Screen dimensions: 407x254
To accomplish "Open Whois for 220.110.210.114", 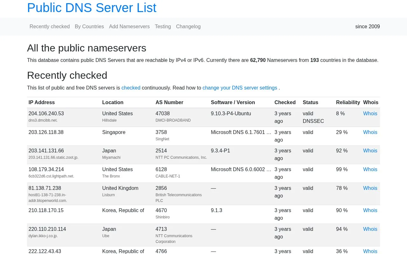I will pos(370,229).
